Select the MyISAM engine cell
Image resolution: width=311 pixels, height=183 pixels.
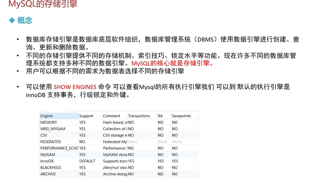click(59, 155)
